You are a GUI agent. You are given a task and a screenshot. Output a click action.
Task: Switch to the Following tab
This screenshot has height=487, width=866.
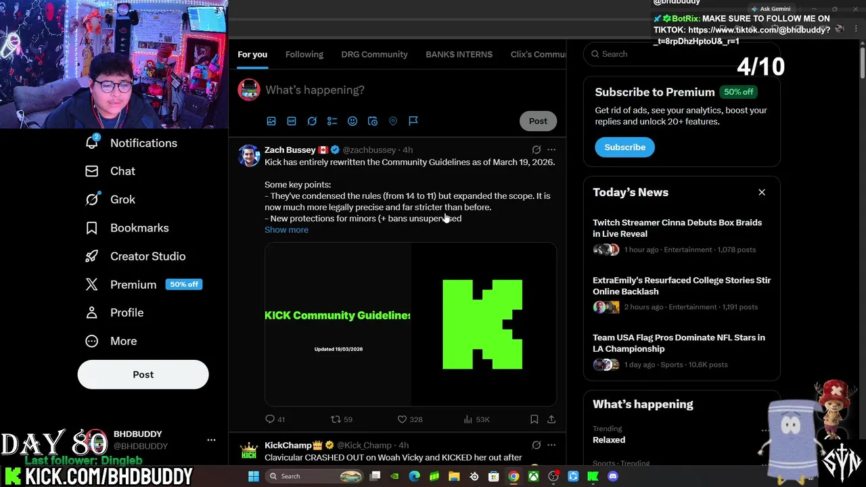304,54
